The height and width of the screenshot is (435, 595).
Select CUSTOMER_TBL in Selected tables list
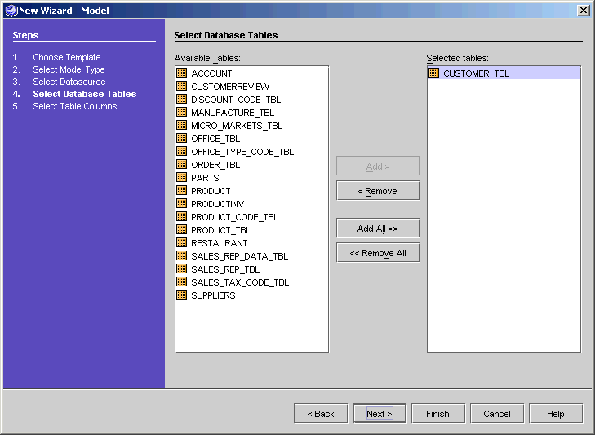[504, 73]
